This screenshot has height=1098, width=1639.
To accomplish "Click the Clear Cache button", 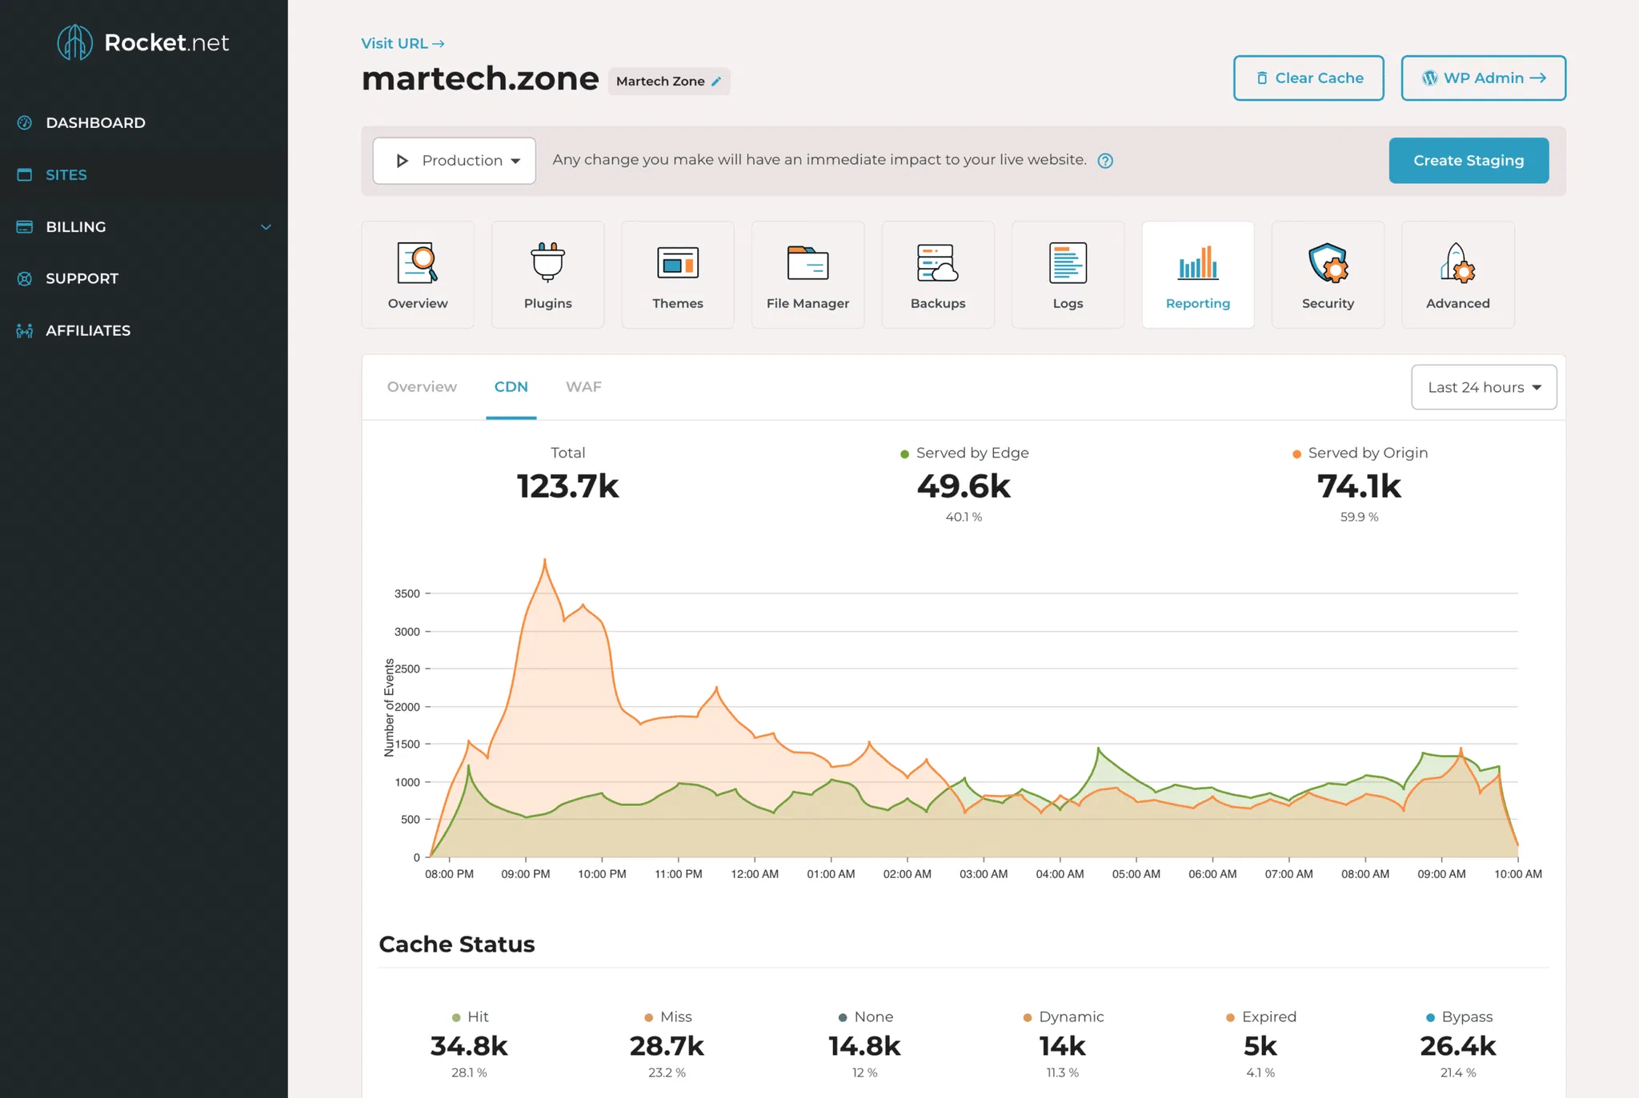I will pos(1308,78).
